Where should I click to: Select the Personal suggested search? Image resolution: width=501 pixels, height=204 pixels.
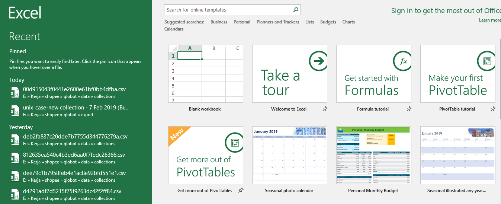242,22
